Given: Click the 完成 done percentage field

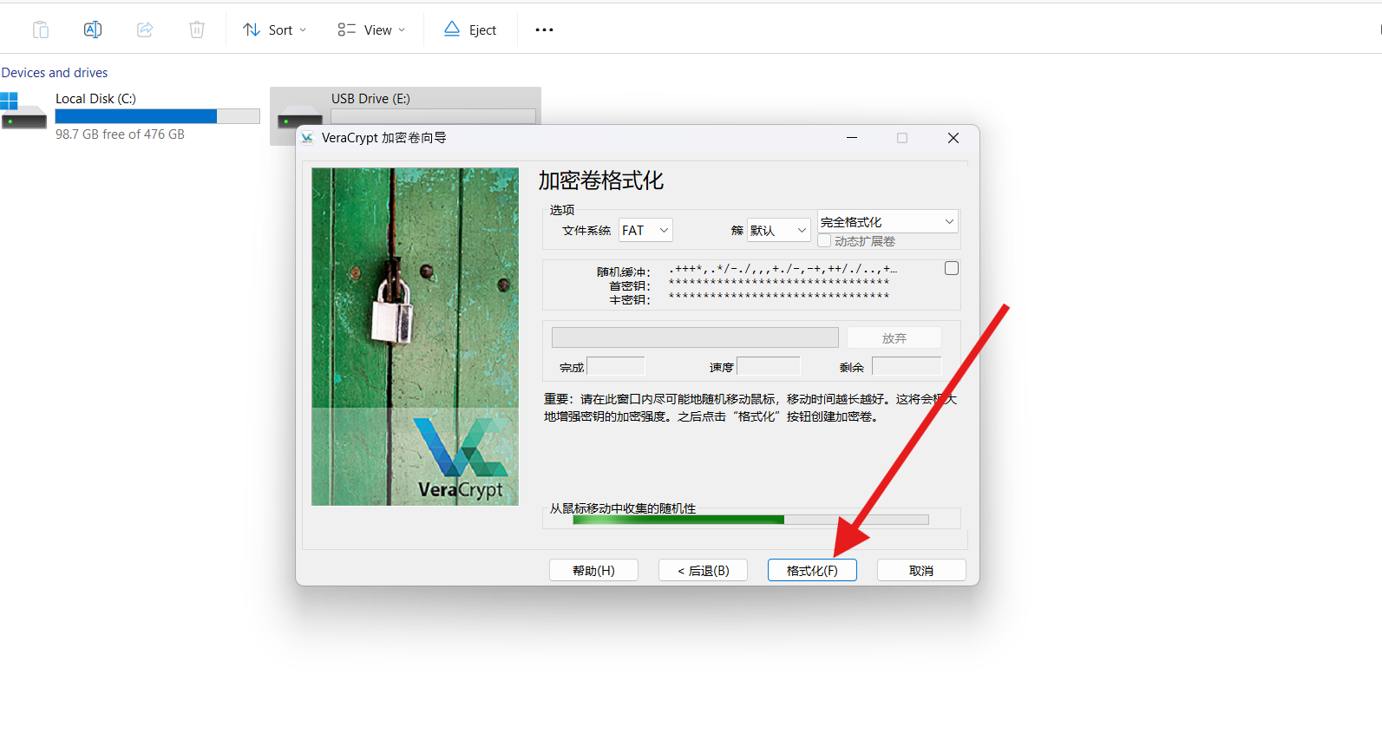Looking at the screenshot, I should [616, 366].
